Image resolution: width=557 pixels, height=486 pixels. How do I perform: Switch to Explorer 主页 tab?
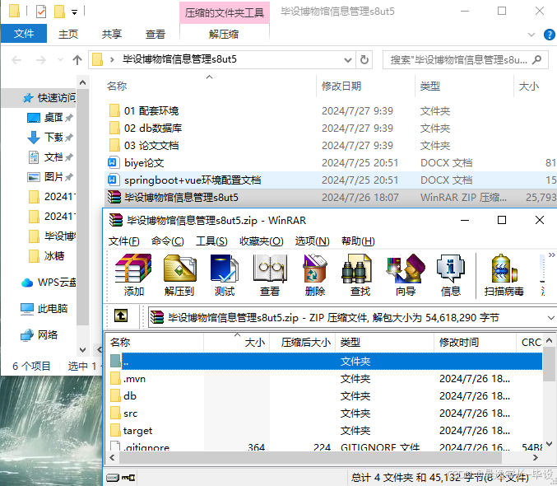(67, 34)
